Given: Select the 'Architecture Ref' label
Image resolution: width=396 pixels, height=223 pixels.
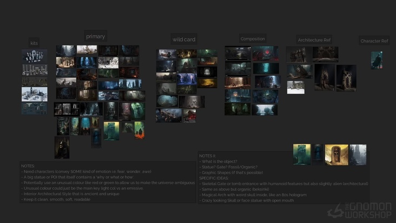Looking at the screenshot, I should click(314, 40).
